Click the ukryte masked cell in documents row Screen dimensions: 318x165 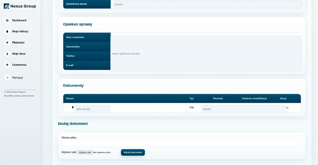pos(244,109)
